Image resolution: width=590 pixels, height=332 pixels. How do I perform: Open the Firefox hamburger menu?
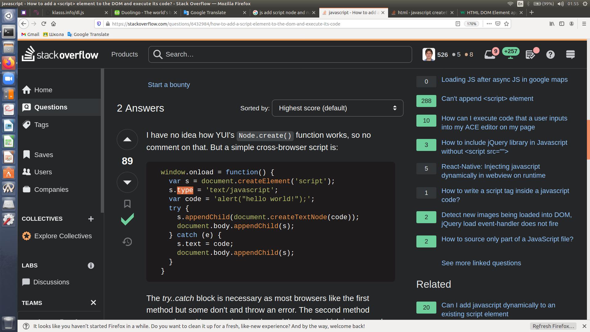pyautogui.click(x=584, y=24)
